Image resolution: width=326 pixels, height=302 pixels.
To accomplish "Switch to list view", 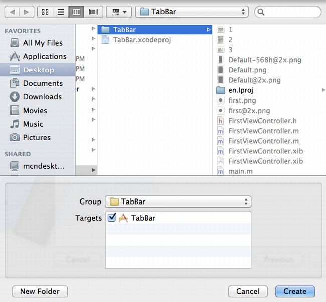I will [x=61, y=12].
